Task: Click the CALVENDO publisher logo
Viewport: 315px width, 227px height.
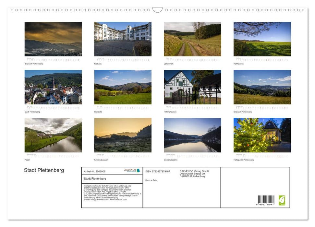Action: click(x=129, y=170)
